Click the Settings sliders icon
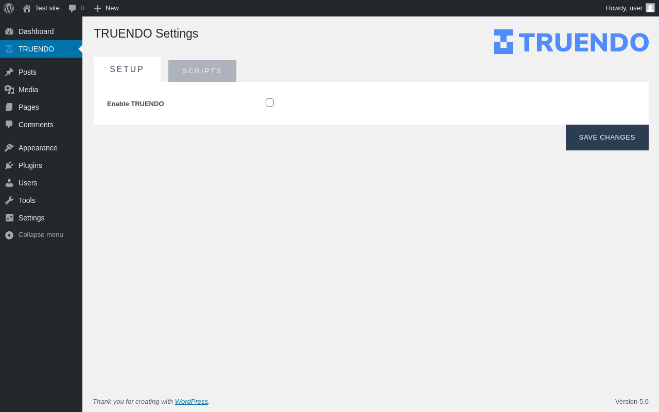The width and height of the screenshot is (659, 412). coord(9,218)
